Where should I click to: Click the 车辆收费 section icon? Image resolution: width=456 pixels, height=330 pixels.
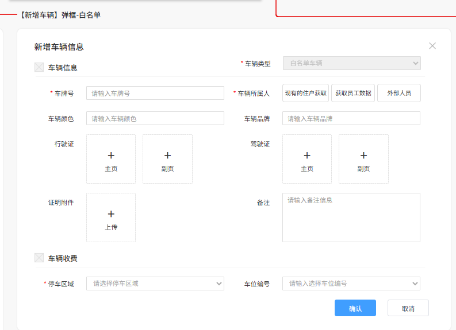pyautogui.click(x=39, y=258)
